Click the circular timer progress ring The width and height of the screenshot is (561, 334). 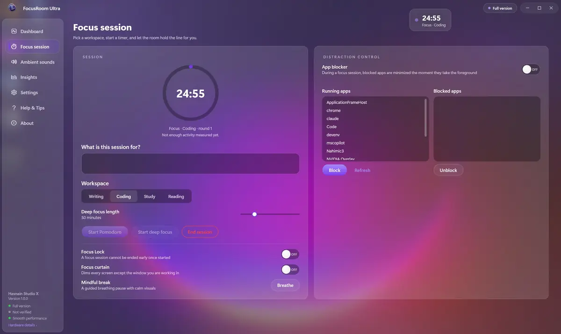coord(190,93)
